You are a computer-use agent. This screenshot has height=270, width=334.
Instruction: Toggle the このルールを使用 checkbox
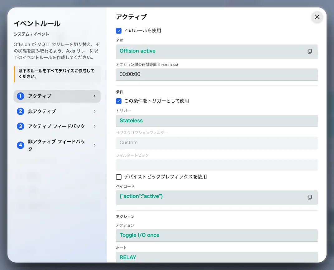(119, 30)
